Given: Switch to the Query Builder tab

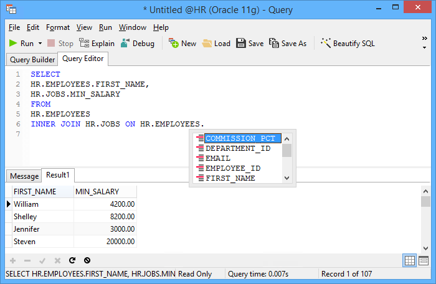Looking at the screenshot, I should tap(32, 60).
